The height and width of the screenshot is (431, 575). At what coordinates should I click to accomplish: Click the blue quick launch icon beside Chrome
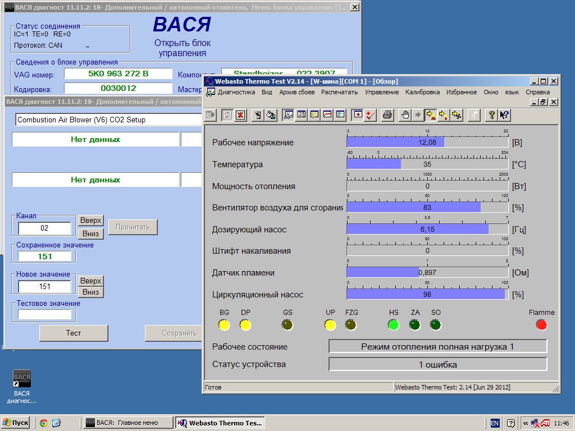coord(56,423)
